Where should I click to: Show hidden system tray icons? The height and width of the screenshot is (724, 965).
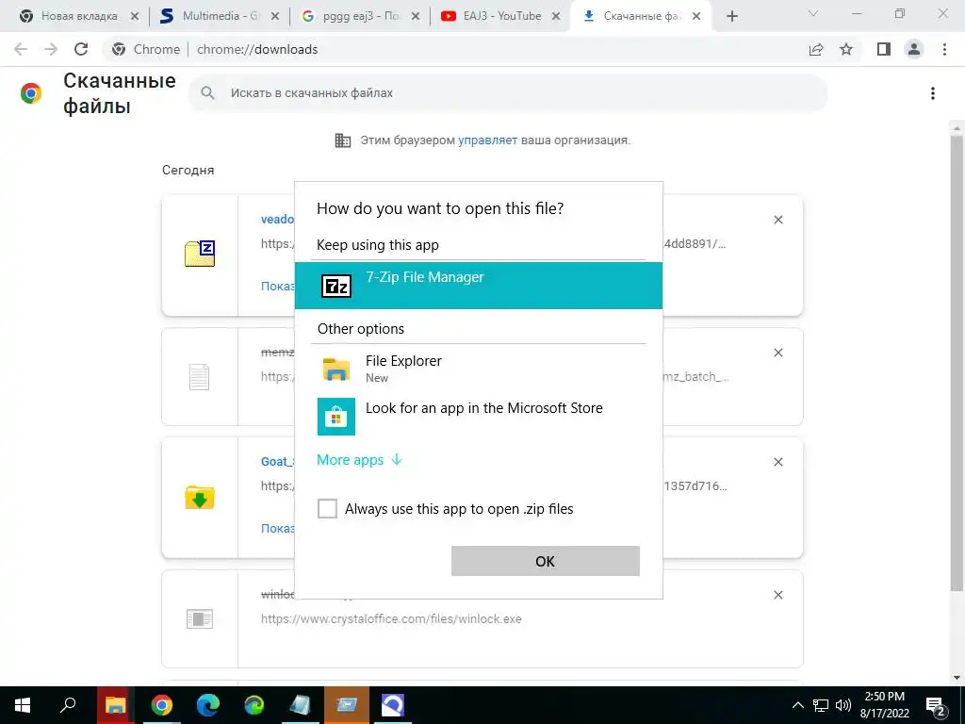point(797,705)
